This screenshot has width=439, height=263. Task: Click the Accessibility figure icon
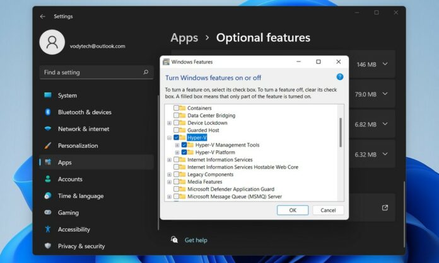(x=48, y=229)
